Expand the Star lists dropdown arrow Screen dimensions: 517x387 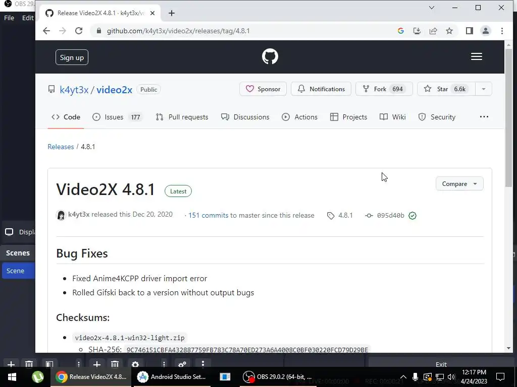(484, 89)
